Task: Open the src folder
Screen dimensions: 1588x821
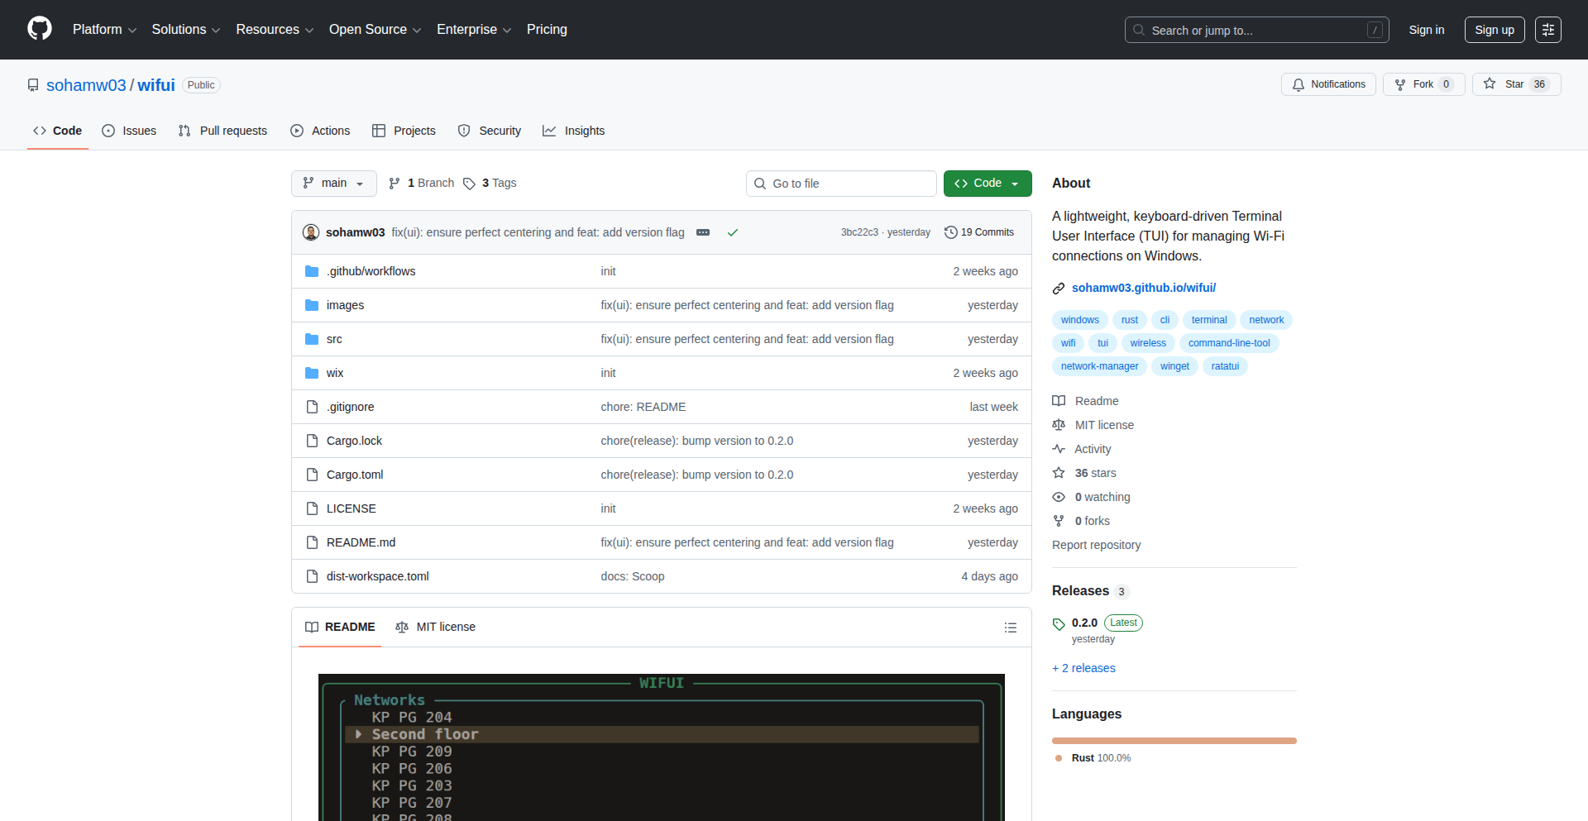Action: (x=334, y=339)
